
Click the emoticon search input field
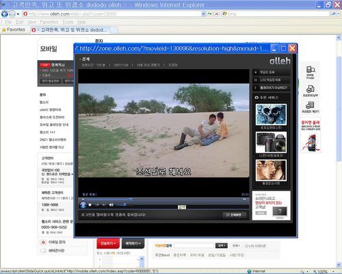(194, 246)
